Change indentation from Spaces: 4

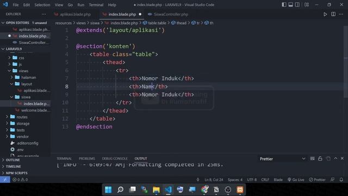click(235, 180)
